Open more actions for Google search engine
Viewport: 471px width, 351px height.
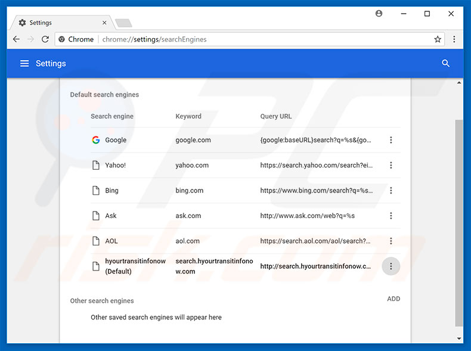391,140
